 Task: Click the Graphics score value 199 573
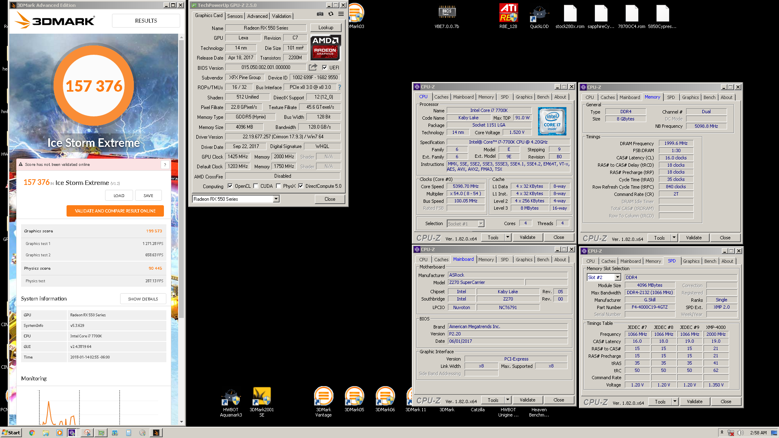154,231
